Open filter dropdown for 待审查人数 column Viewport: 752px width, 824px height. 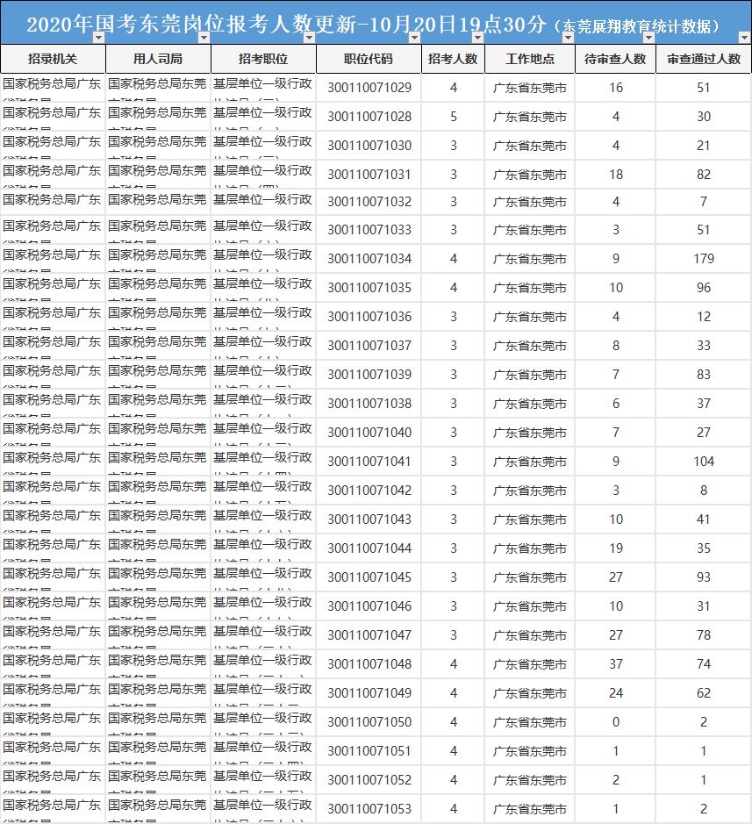(649, 38)
